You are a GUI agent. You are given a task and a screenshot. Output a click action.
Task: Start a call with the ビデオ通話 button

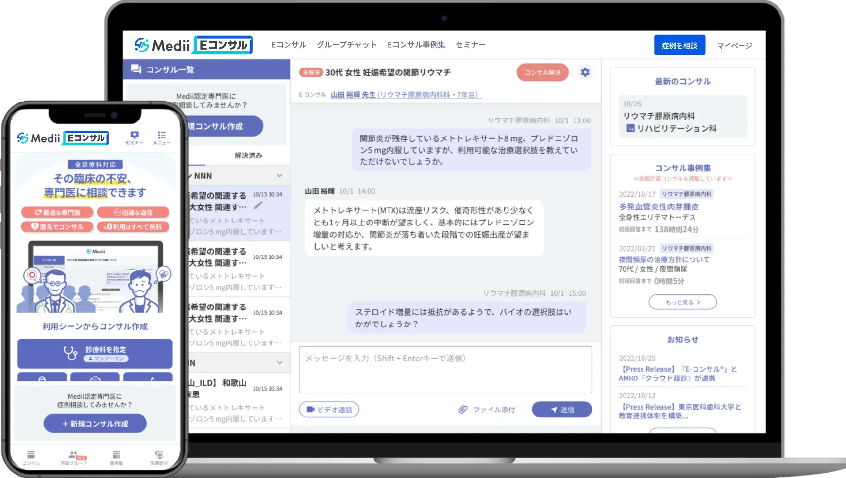pyautogui.click(x=329, y=410)
